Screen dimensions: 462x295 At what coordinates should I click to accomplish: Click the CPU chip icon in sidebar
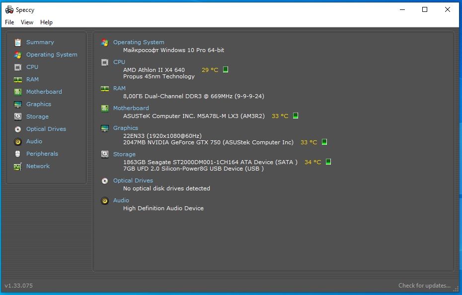[18, 67]
